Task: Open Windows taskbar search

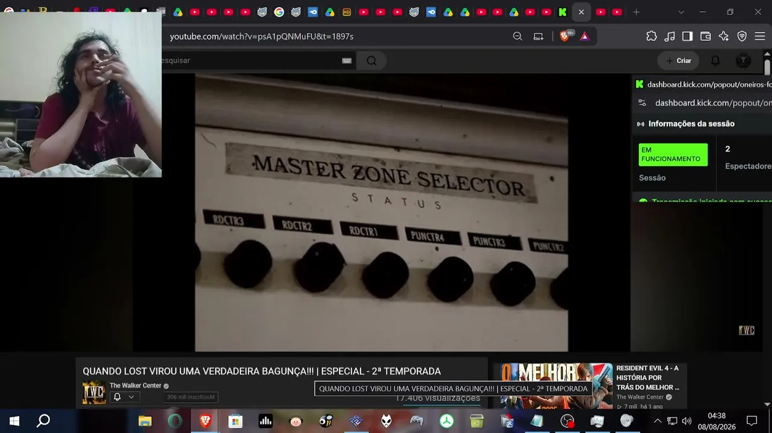Action: coord(43,421)
